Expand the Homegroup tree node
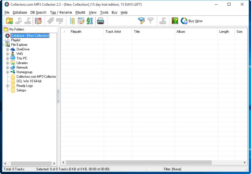This screenshot has height=174, width=251. tap(7, 72)
